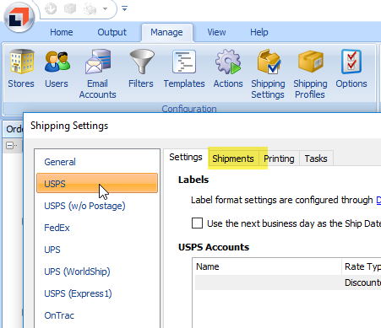381x328 pixels.
Task: Select General in the carrier list
Action: pos(97,162)
